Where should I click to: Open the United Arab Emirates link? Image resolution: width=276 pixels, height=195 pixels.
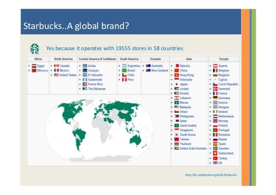tap(193, 148)
